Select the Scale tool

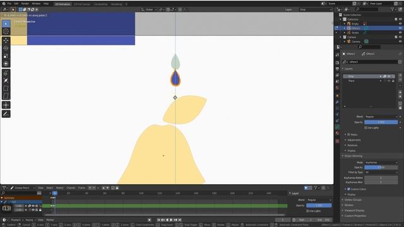[6, 56]
